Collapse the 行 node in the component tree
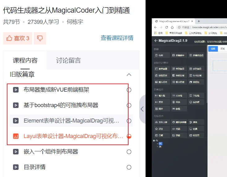The height and width of the screenshot is (177, 227). pyautogui.click(x=154, y=140)
